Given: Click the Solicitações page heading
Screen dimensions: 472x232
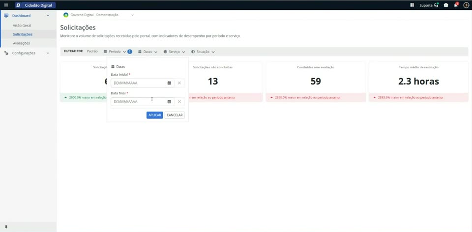Looking at the screenshot, I should click(78, 28).
